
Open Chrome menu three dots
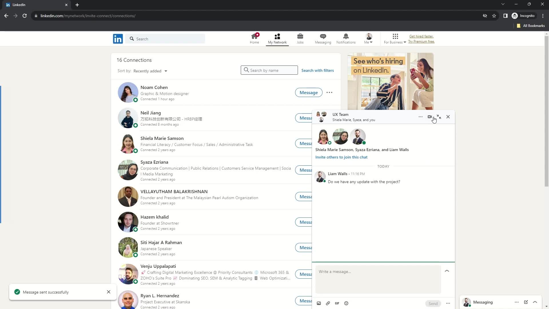pos(543,16)
